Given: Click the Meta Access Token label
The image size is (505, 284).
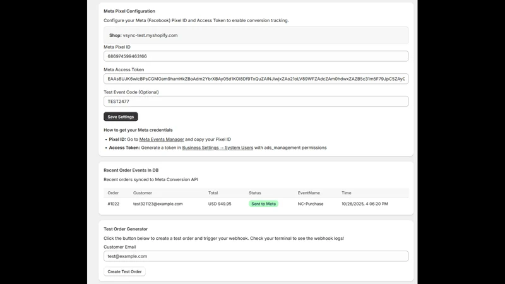Looking at the screenshot, I should click(124, 69).
